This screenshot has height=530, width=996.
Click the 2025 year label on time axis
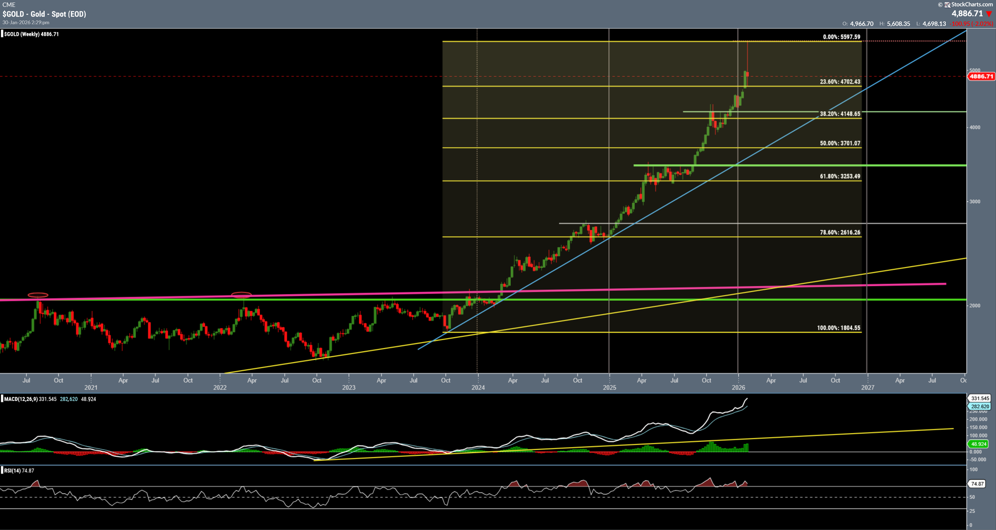pyautogui.click(x=610, y=387)
